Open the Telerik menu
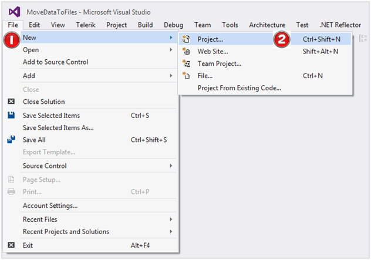 coord(86,25)
